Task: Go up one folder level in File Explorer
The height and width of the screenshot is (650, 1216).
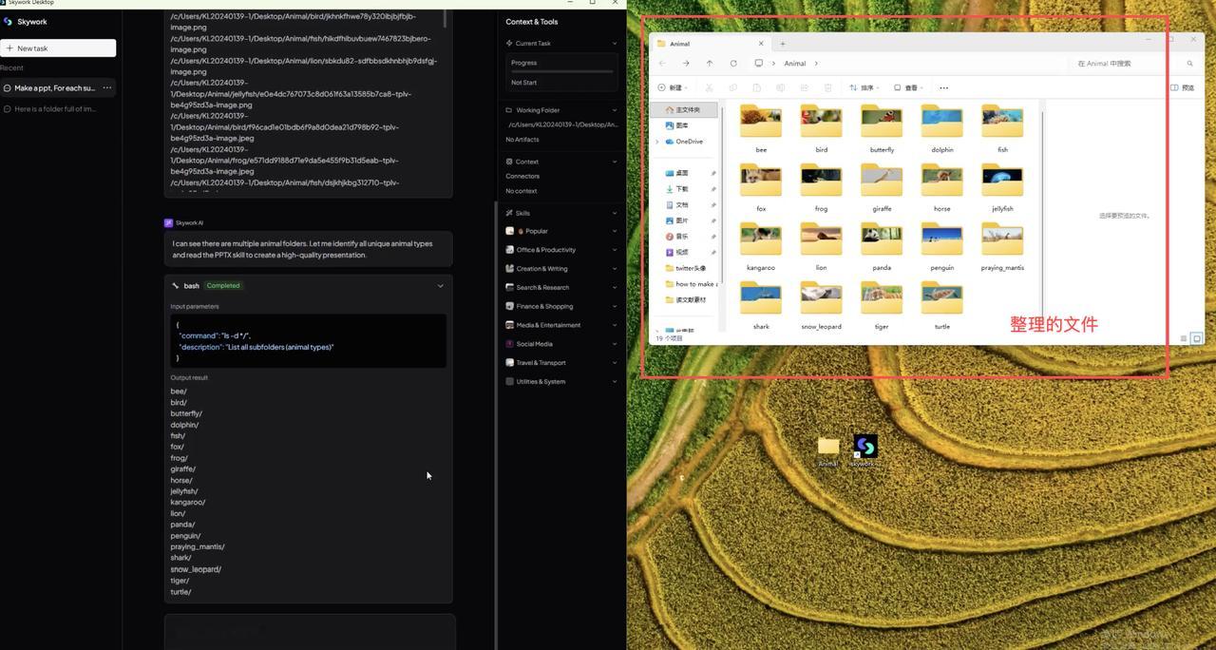Action: tap(710, 64)
